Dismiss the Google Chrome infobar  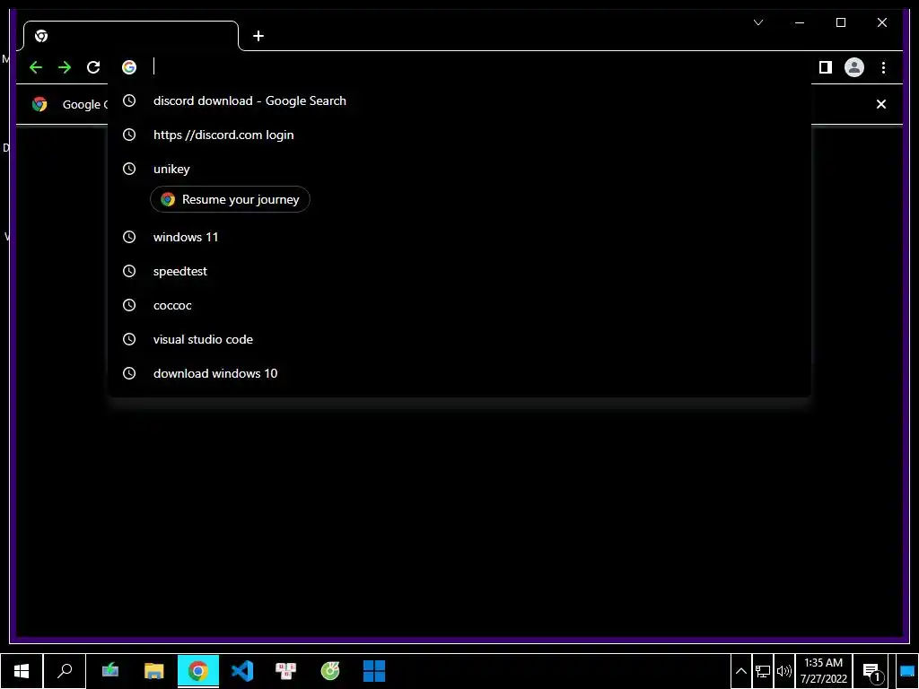coord(881,104)
